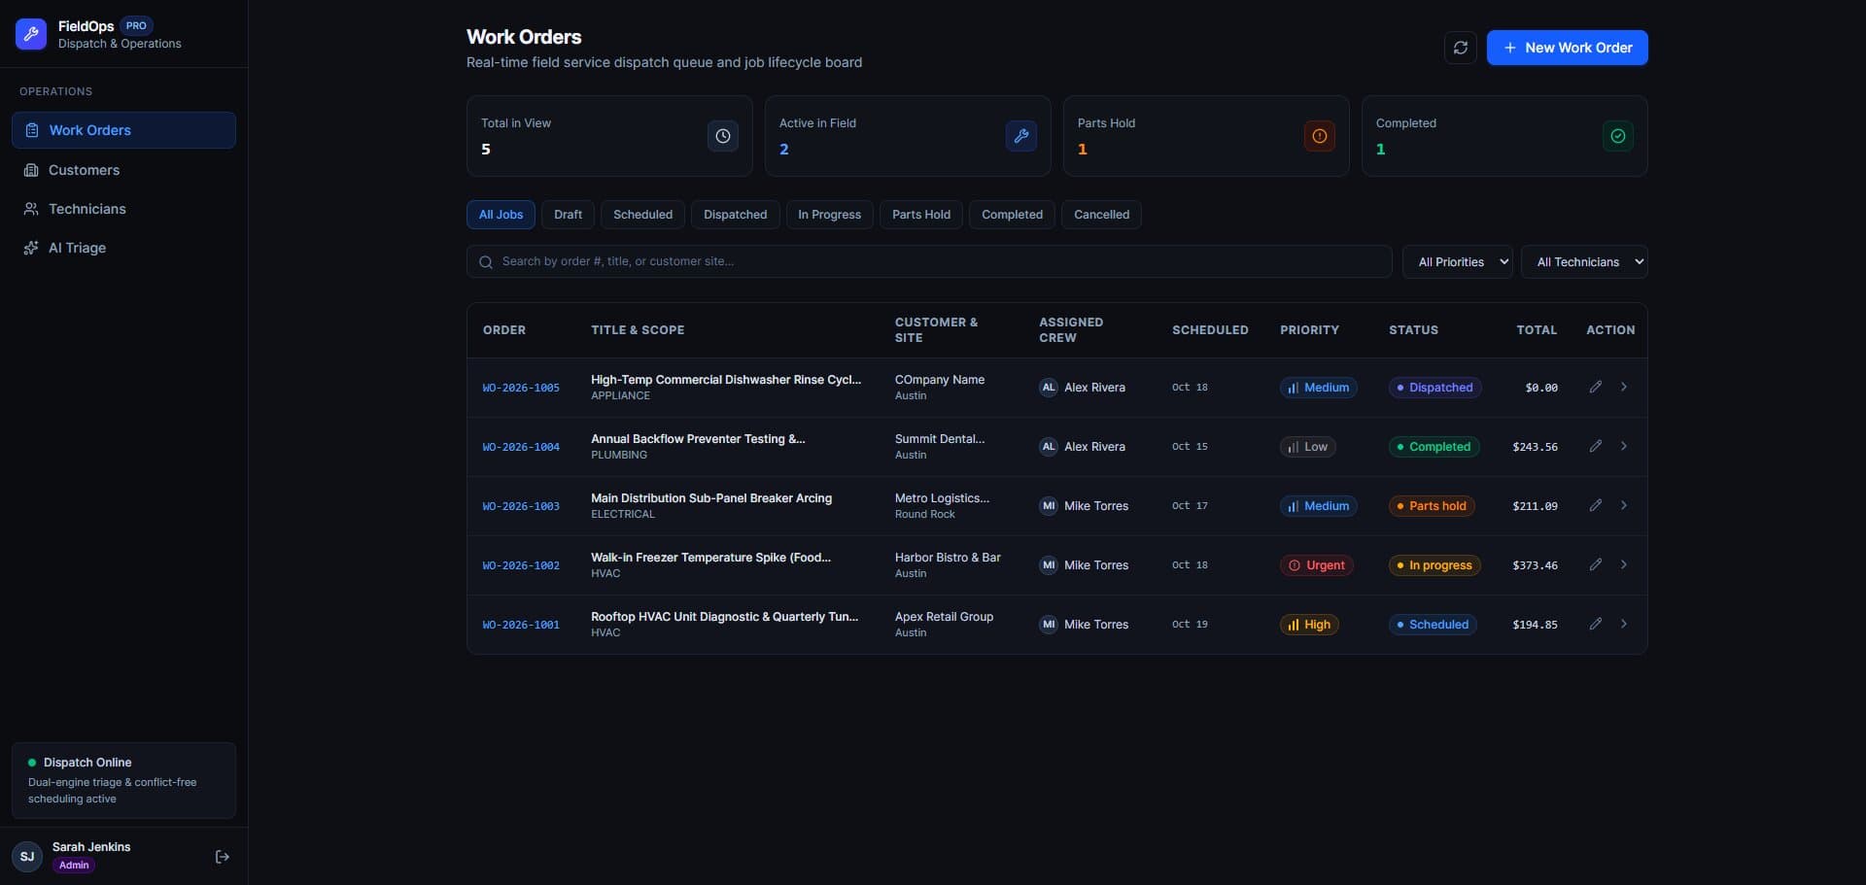Screen dimensions: 1866x885
Task: Expand WO-2026-1004 details chevron
Action: [x=1623, y=446]
